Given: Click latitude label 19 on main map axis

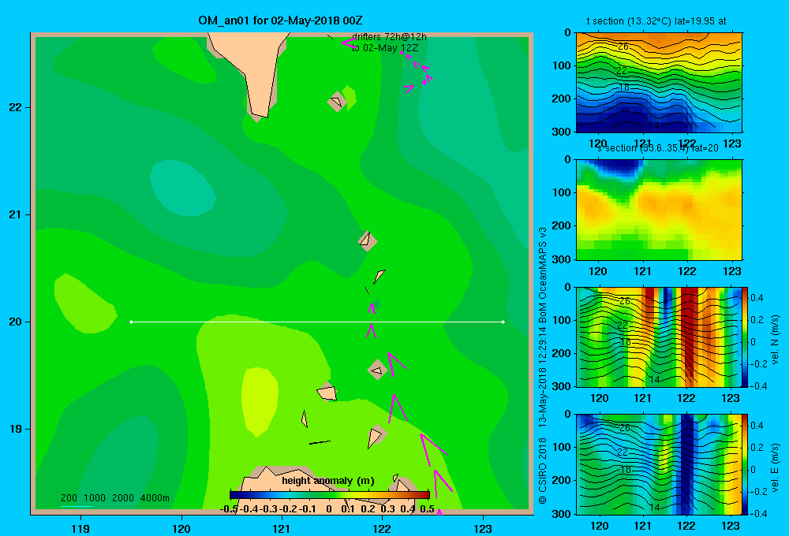Looking at the screenshot, I should point(16,429).
